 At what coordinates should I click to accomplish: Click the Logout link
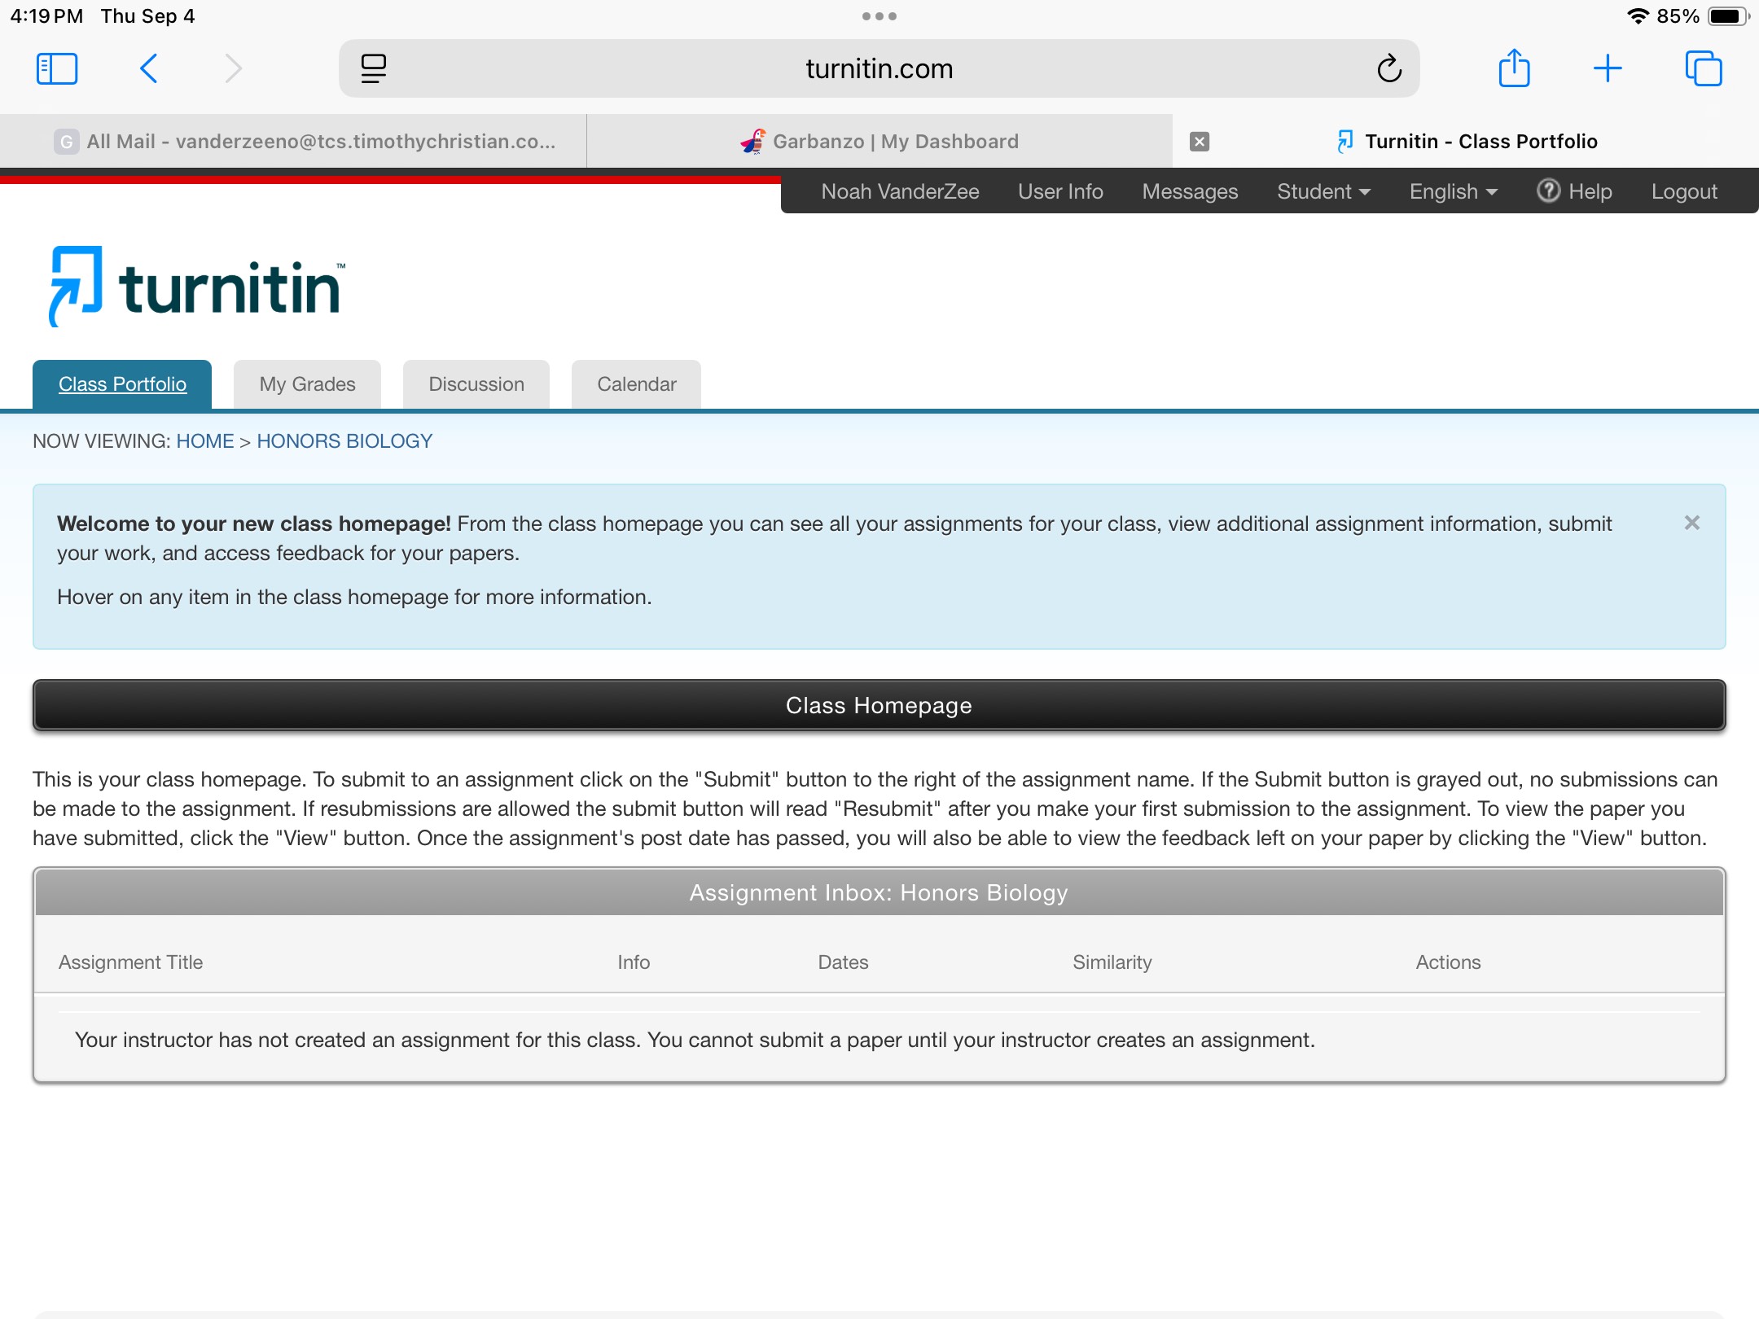(1684, 191)
